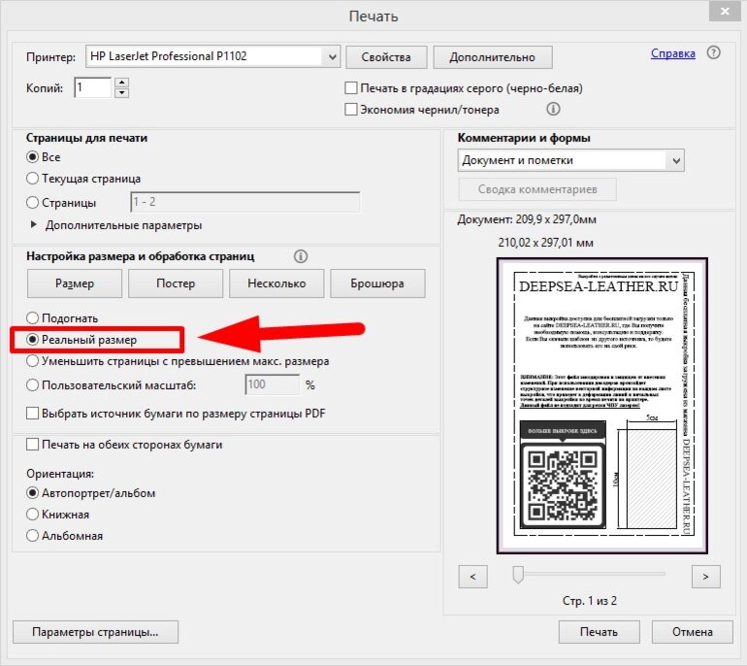Select Текущая страница radio button

click(32, 179)
